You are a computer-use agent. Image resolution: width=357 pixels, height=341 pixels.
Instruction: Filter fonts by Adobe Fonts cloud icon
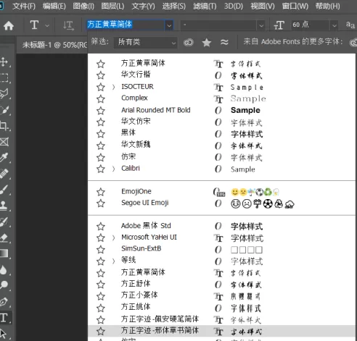(x=189, y=43)
